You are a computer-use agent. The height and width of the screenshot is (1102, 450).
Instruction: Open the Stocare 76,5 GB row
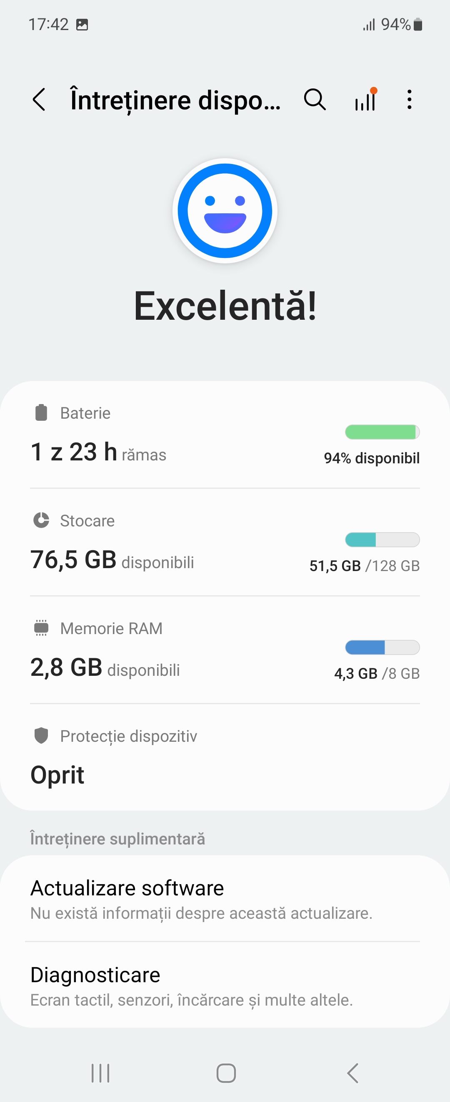click(x=225, y=543)
